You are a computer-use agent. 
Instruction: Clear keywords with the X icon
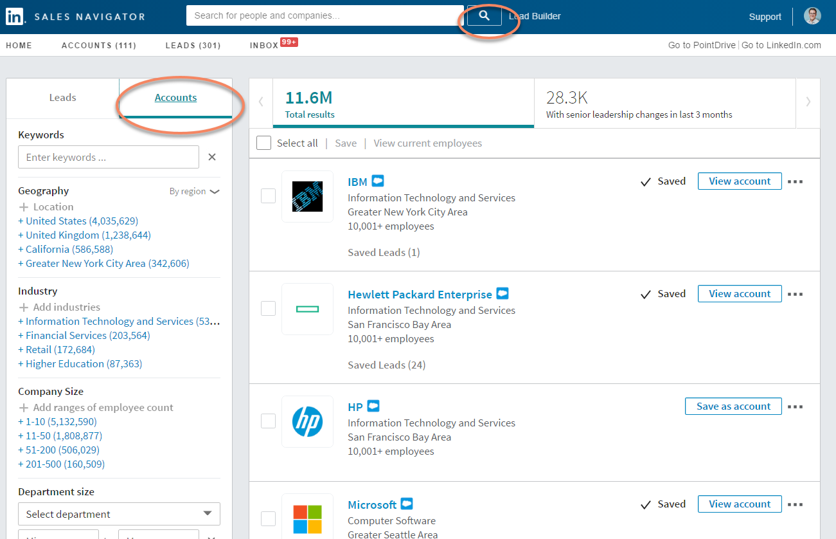(x=212, y=157)
